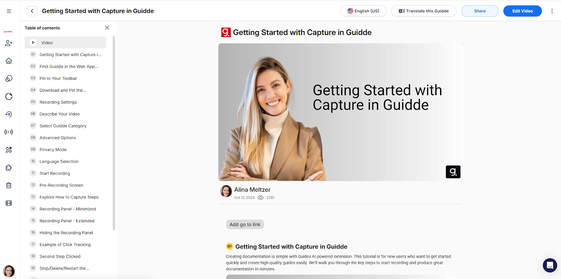Image resolution: width=561 pixels, height=279 pixels.
Task: Jump to step 05 Recording Settings
Action: (65, 102)
